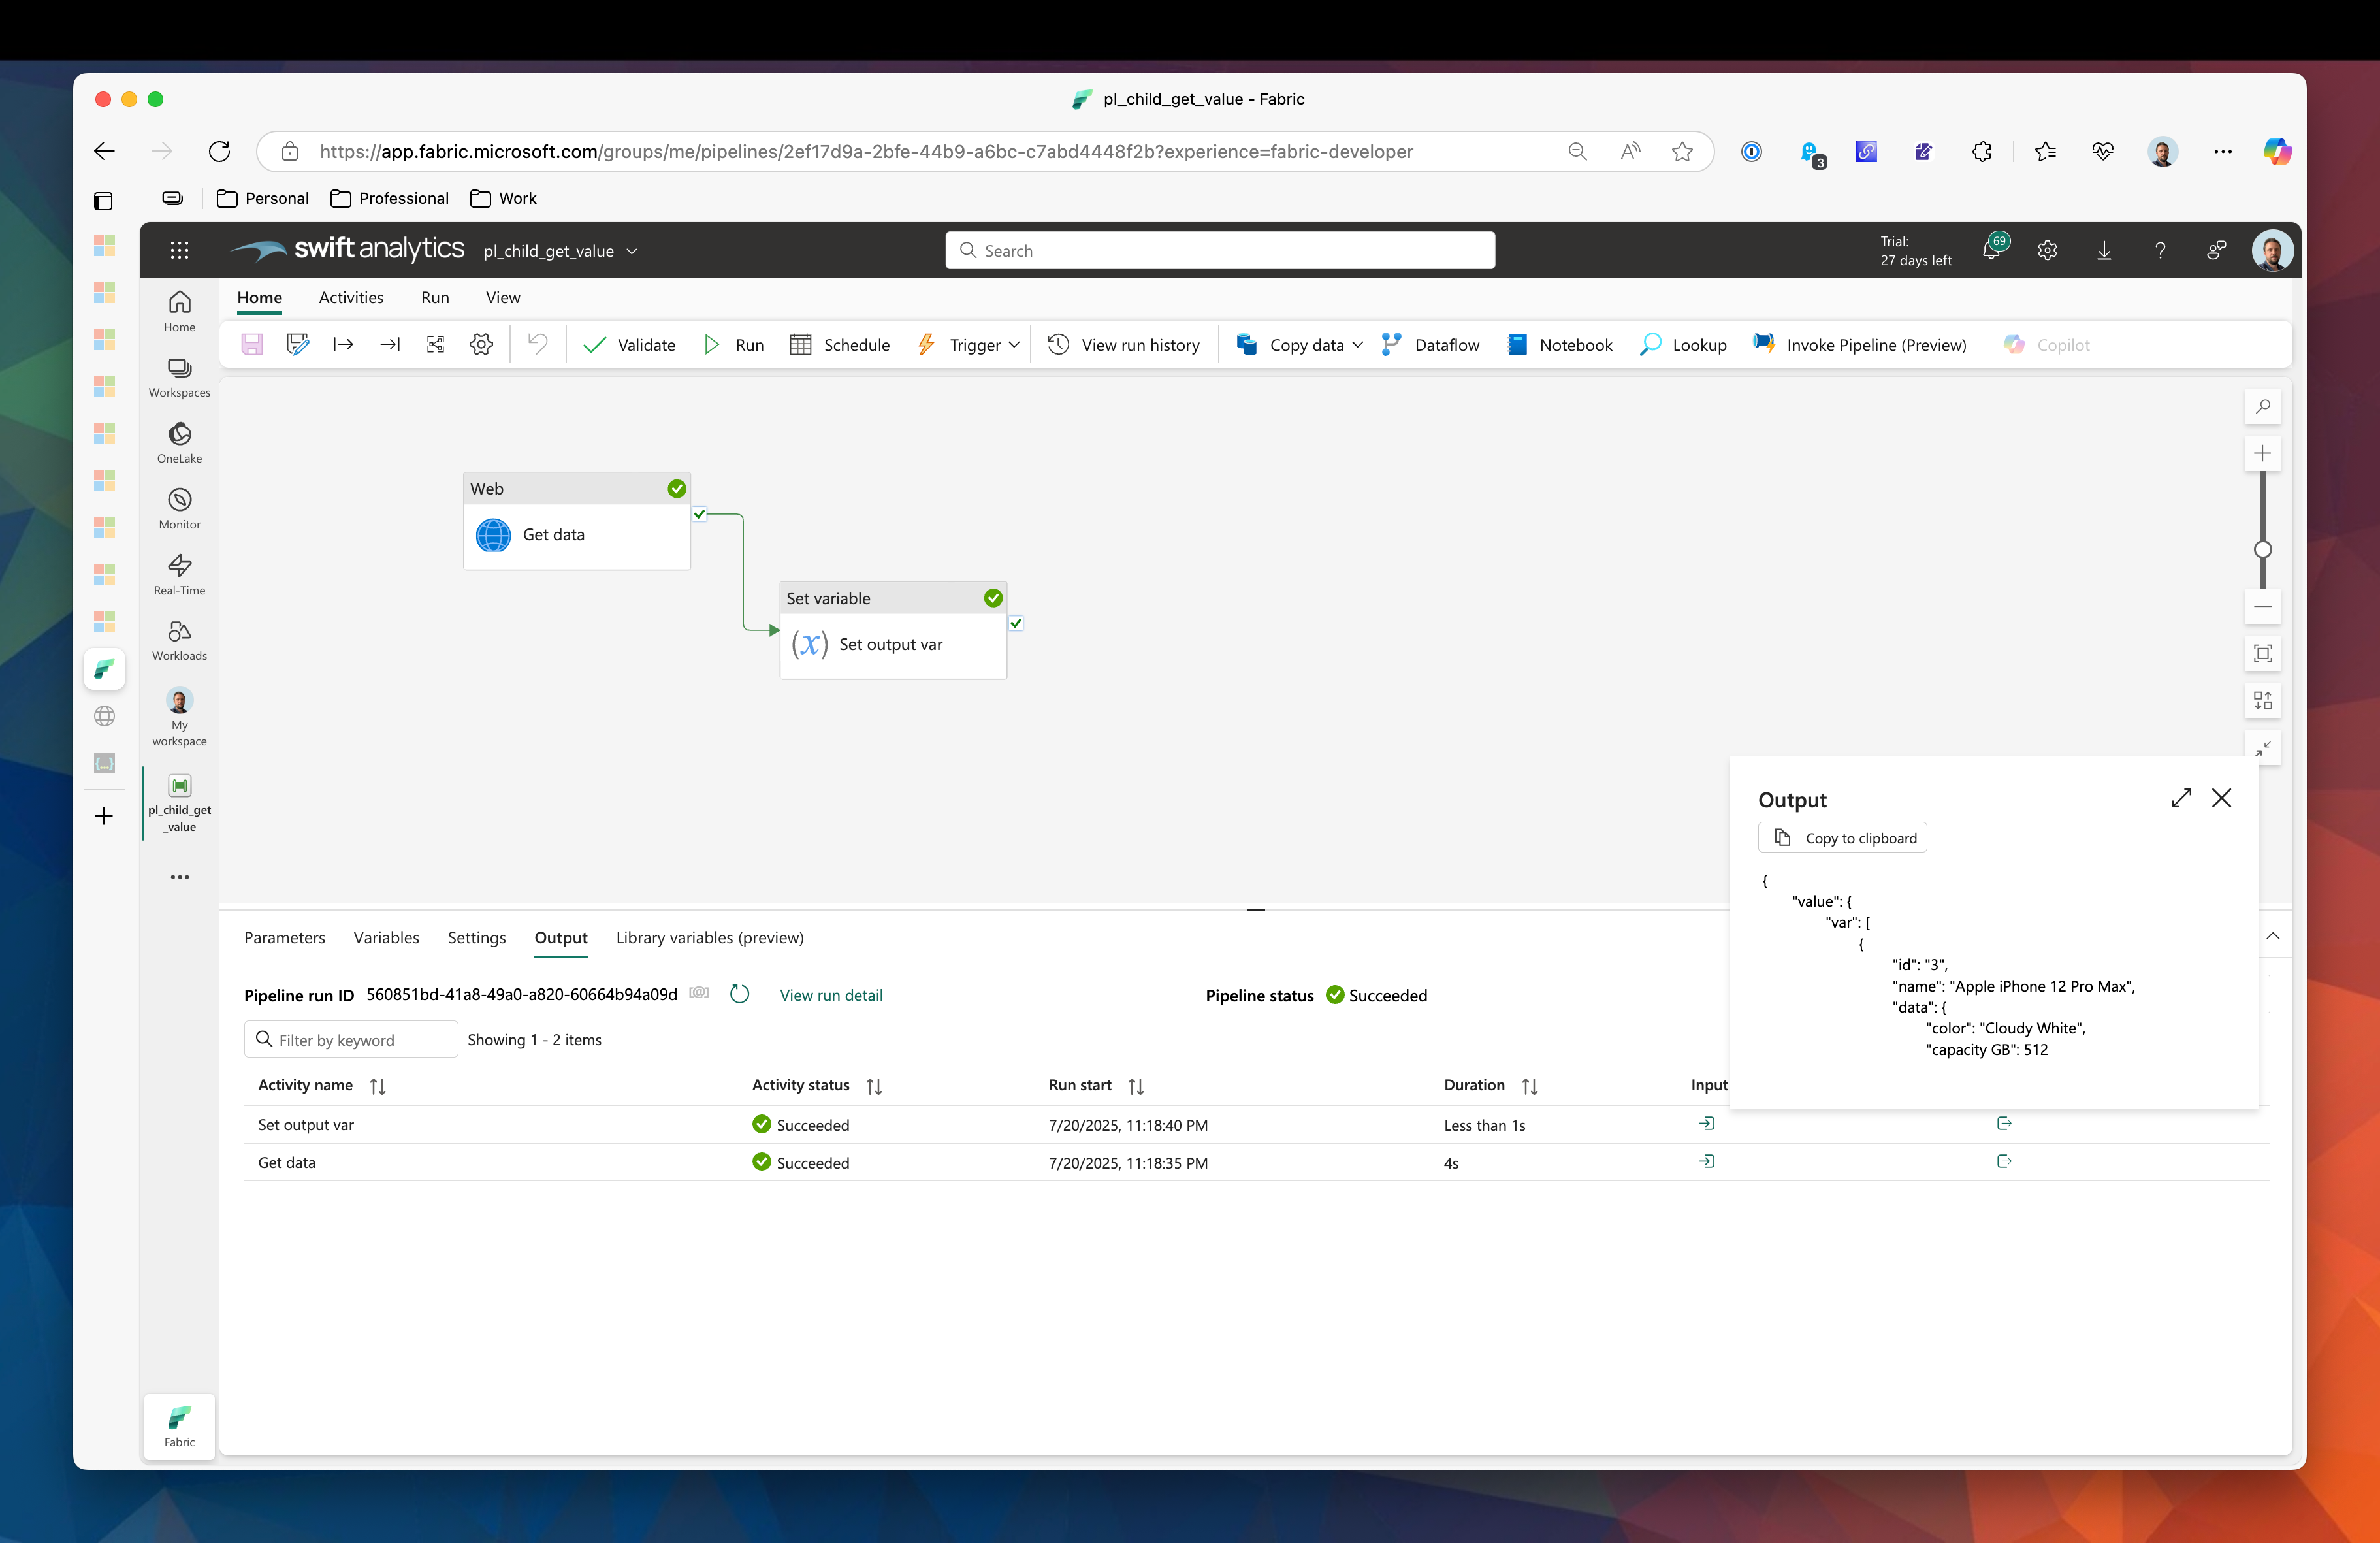Click the Save pipeline icon
The width and height of the screenshot is (2380, 1543).
(x=252, y=345)
